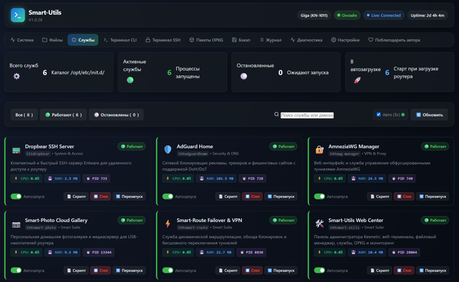Click the green circle in Активные службы card
This screenshot has width=459, height=282.
(130, 80)
